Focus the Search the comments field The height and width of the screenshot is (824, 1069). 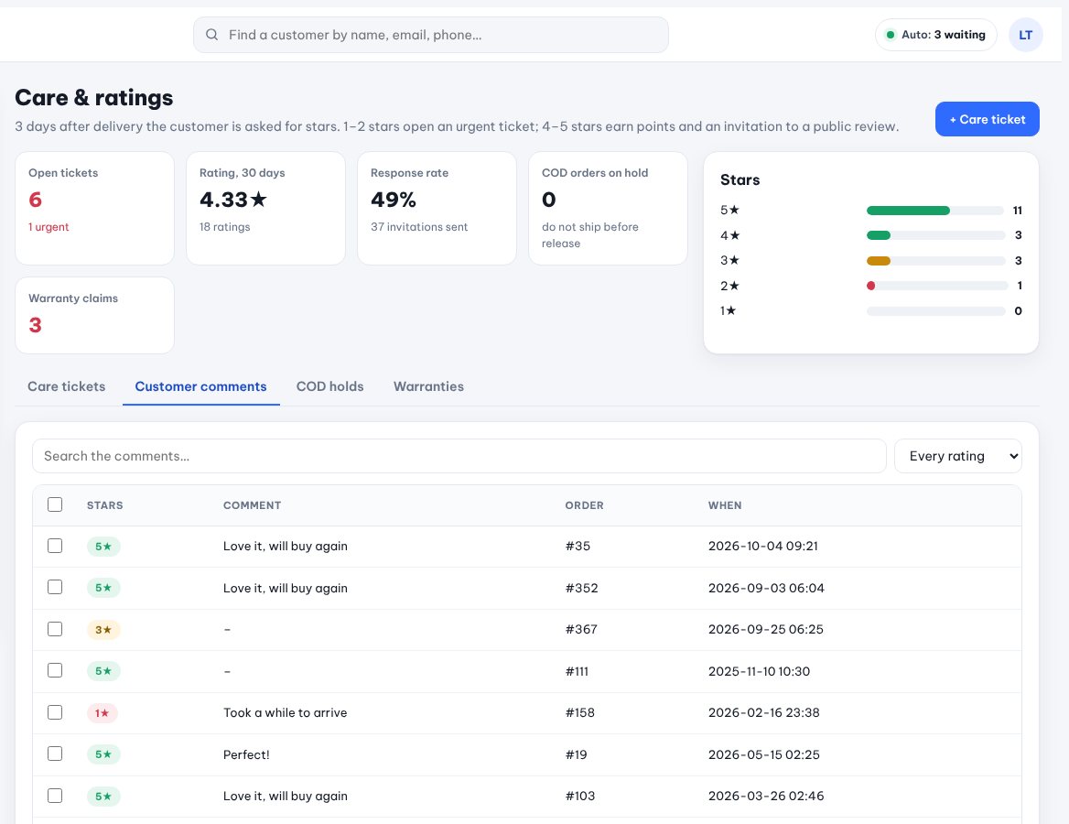(459, 456)
